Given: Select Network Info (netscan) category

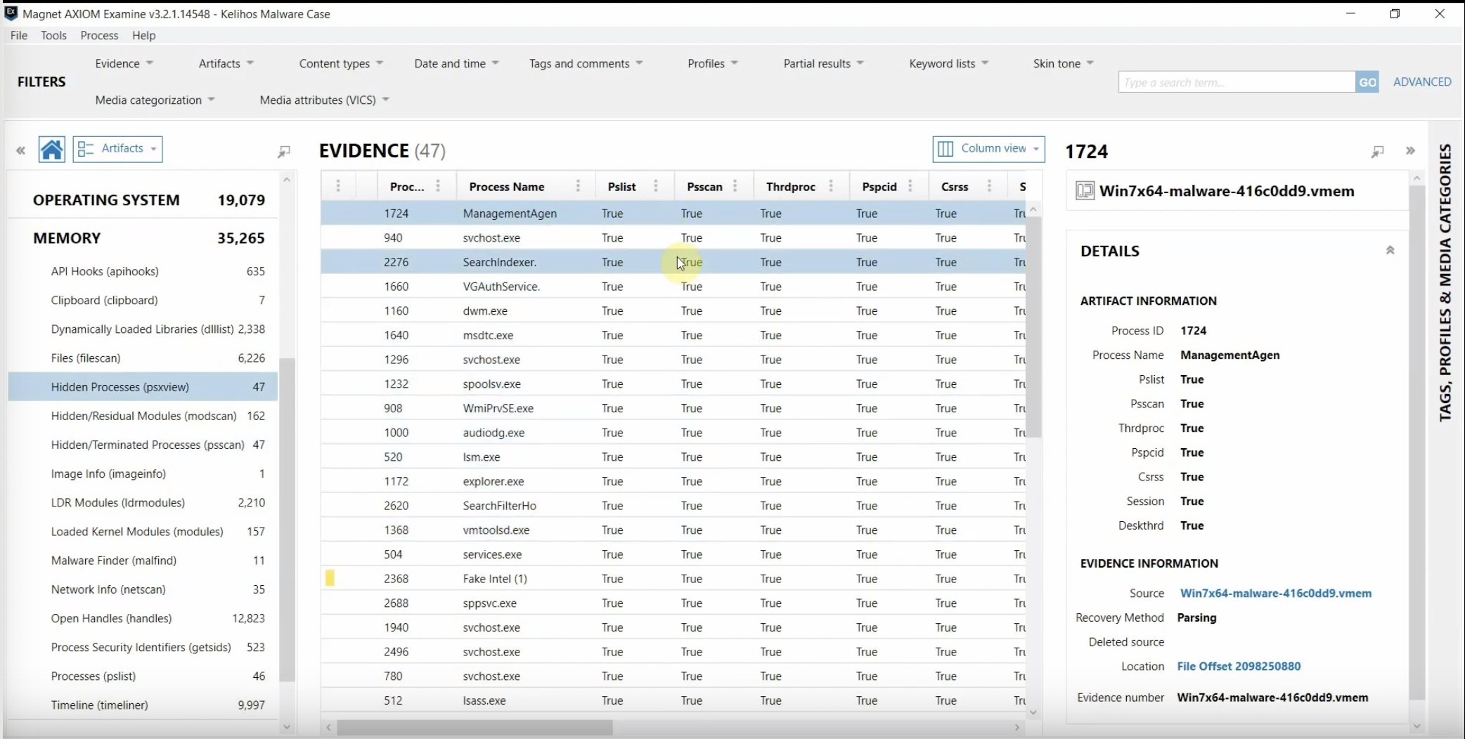Looking at the screenshot, I should pos(143,589).
